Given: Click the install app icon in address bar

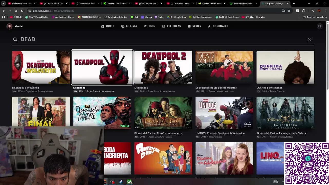Looking at the screenshot, I should [283, 11].
